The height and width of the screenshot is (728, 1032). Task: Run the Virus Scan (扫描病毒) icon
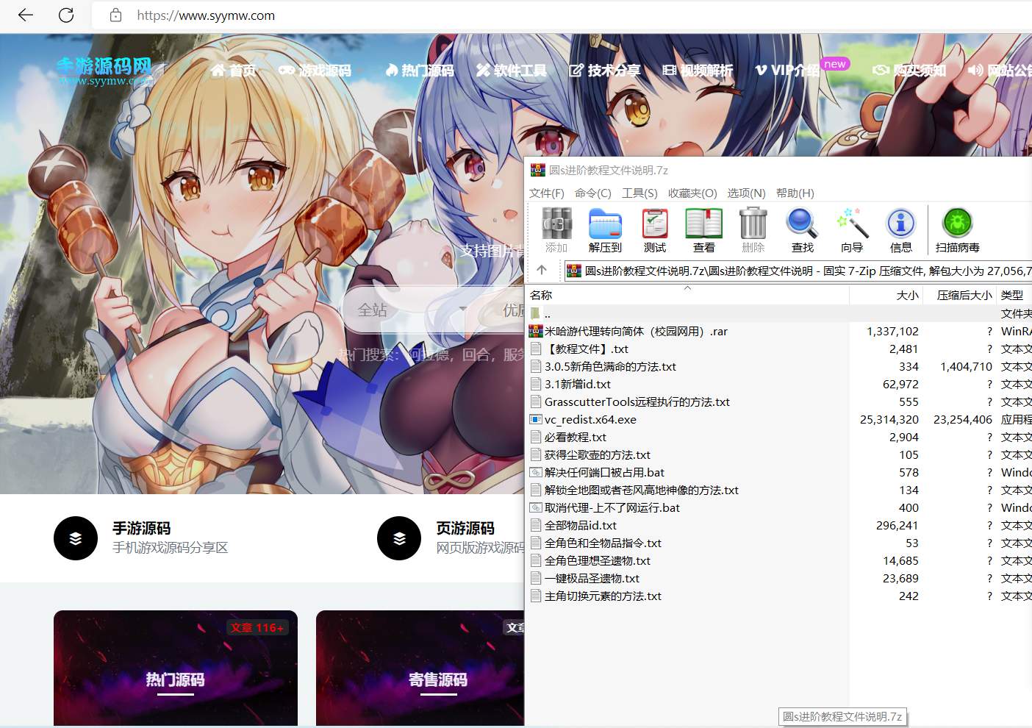click(x=957, y=229)
